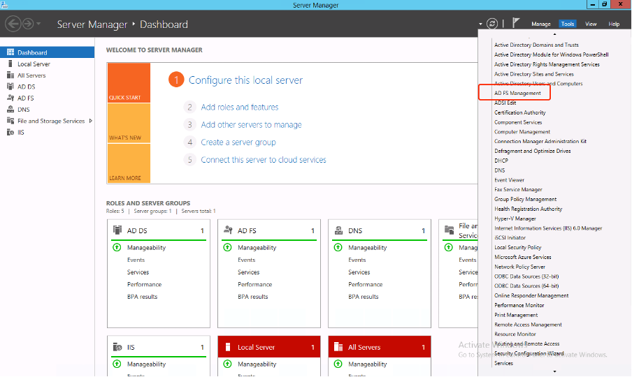Open the Manage menu

[x=540, y=24]
